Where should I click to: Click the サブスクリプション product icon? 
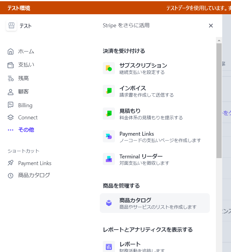[109, 68]
